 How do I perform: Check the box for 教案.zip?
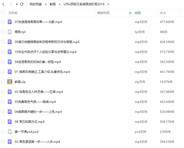pyautogui.click(x=3, y=82)
